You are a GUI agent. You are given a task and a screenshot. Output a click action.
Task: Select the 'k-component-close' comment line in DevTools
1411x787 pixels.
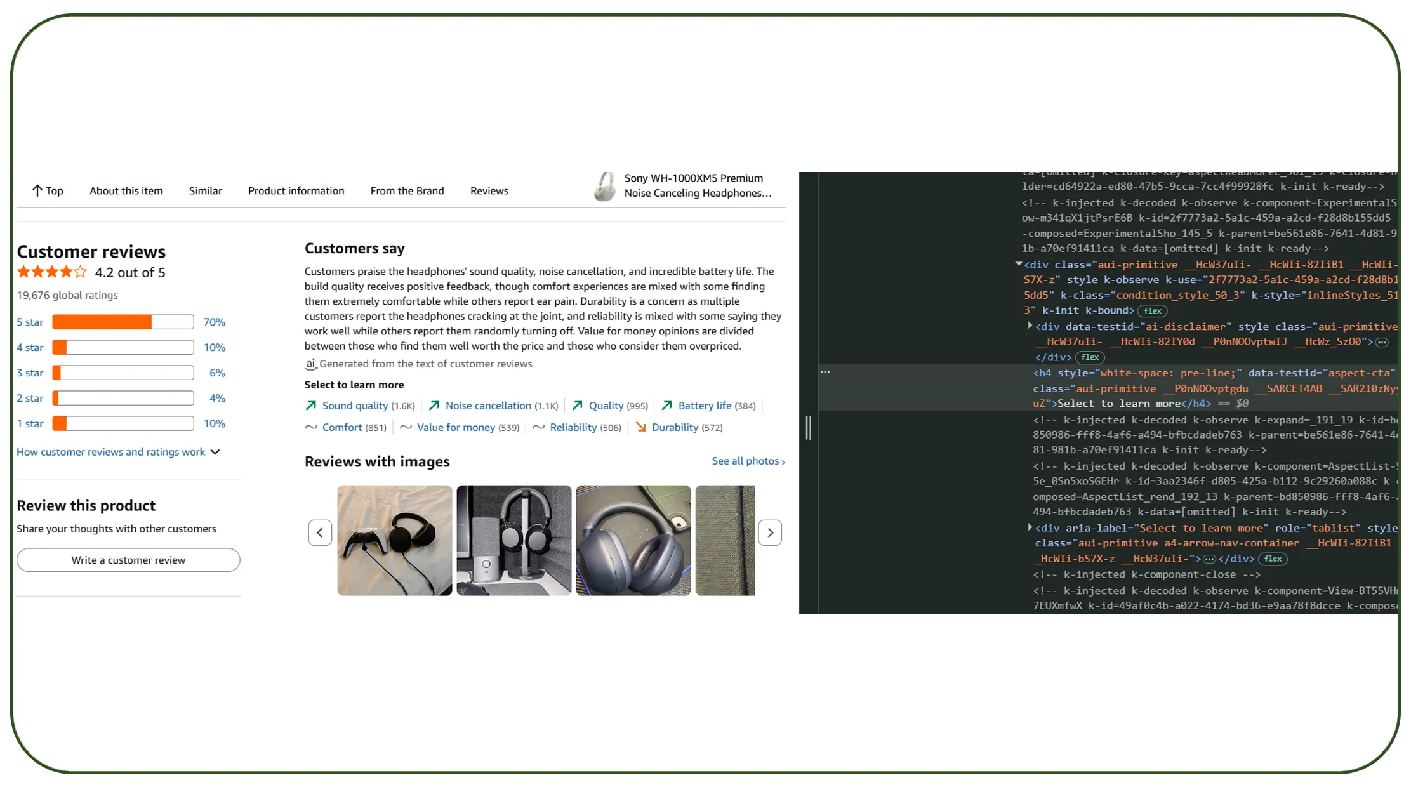tap(1146, 574)
